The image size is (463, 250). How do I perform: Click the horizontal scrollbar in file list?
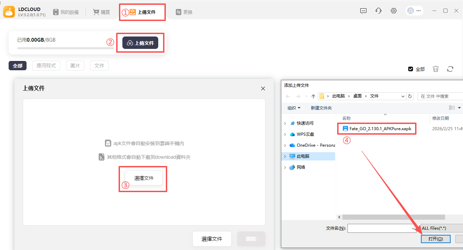[393, 217]
